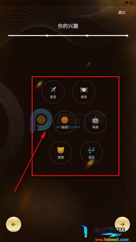
Task: Click the last dot on progress bar
Action: click(127, 35)
